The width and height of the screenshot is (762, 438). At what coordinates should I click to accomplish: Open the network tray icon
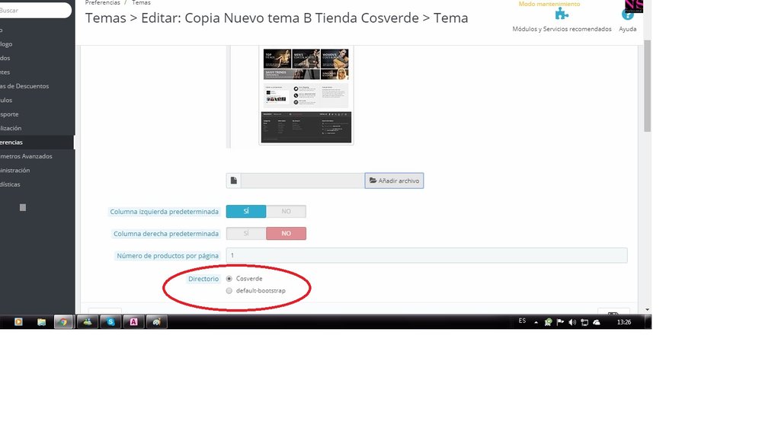[x=584, y=322]
